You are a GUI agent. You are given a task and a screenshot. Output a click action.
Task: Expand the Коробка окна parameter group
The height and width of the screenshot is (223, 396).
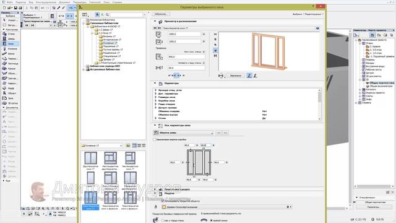(156, 100)
